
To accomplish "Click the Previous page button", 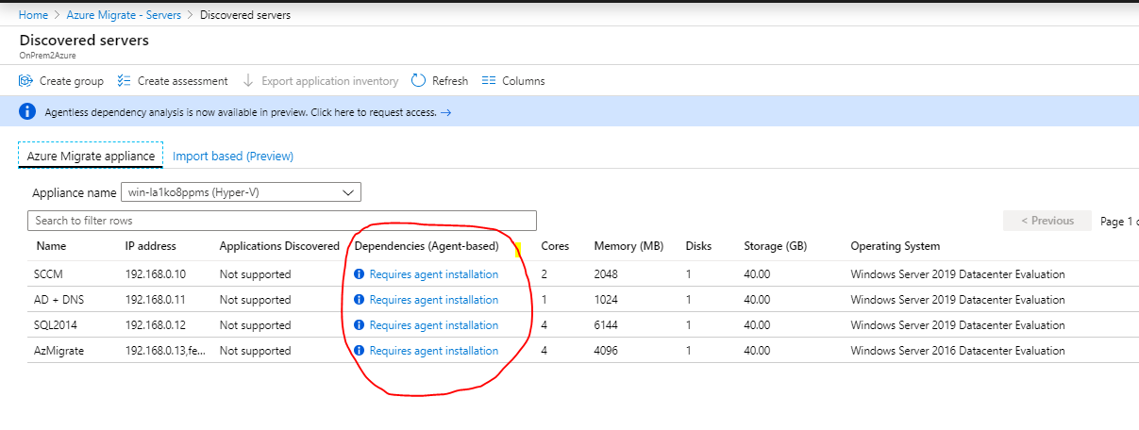I will [1047, 221].
